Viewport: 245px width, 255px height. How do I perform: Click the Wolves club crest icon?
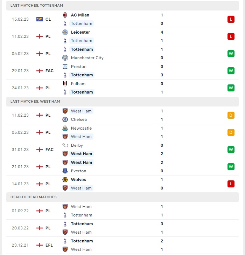click(x=65, y=180)
